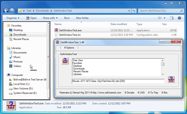Select Libraries in navigation pane
Viewport: 187px width, 114px height.
point(16,48)
